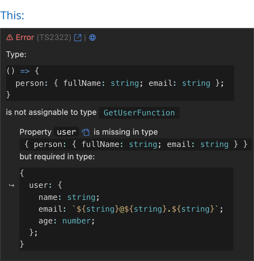The width and height of the screenshot is (254, 261).
Task: Click the return arrow beside the nested type
Action: tap(11, 186)
